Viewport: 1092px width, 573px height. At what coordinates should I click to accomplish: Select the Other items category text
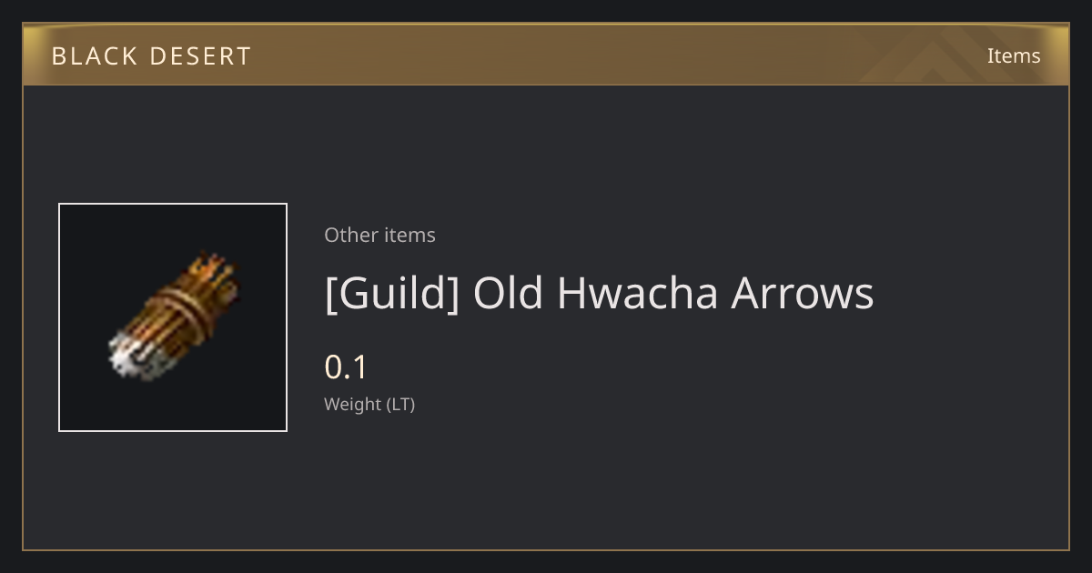coord(379,235)
